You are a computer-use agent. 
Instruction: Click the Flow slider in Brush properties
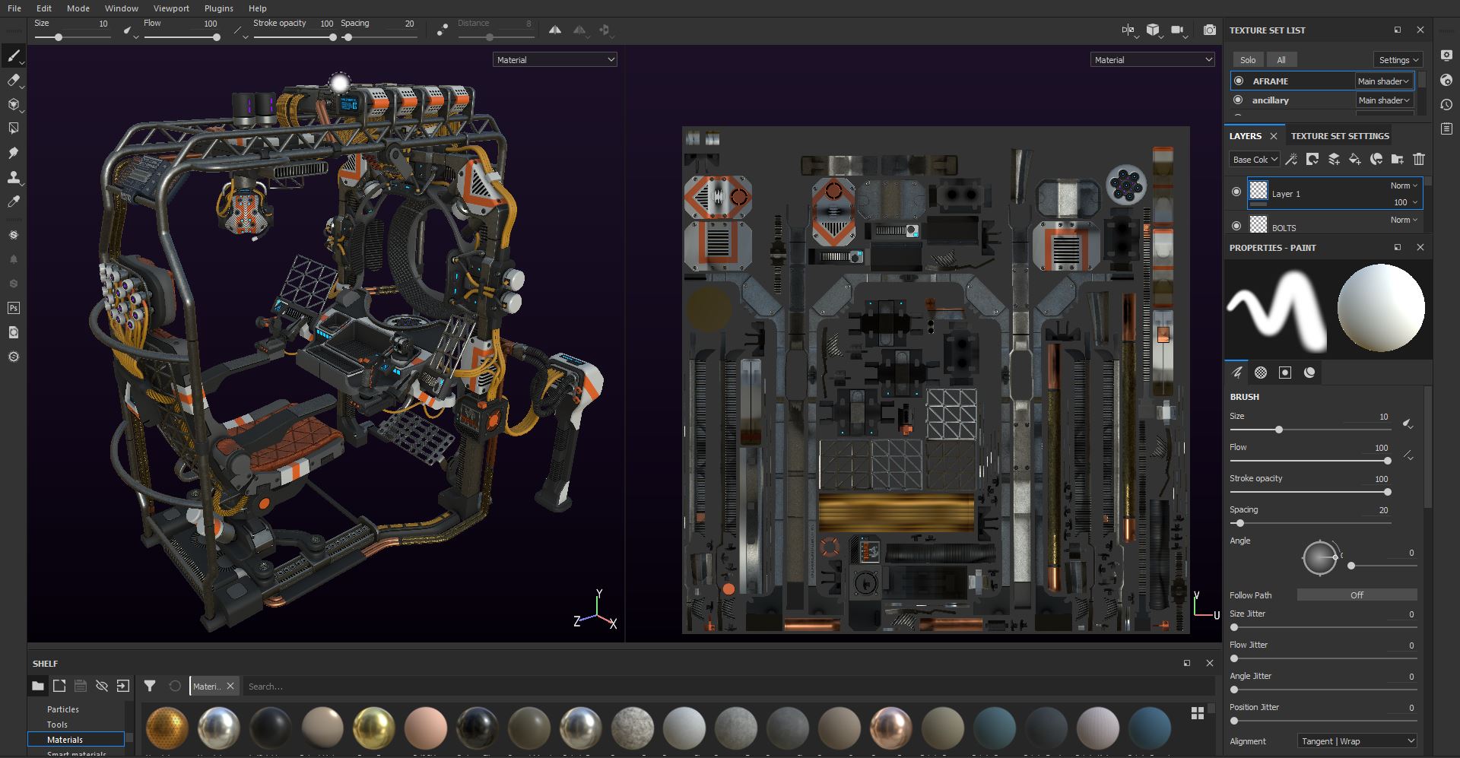pos(1308,461)
